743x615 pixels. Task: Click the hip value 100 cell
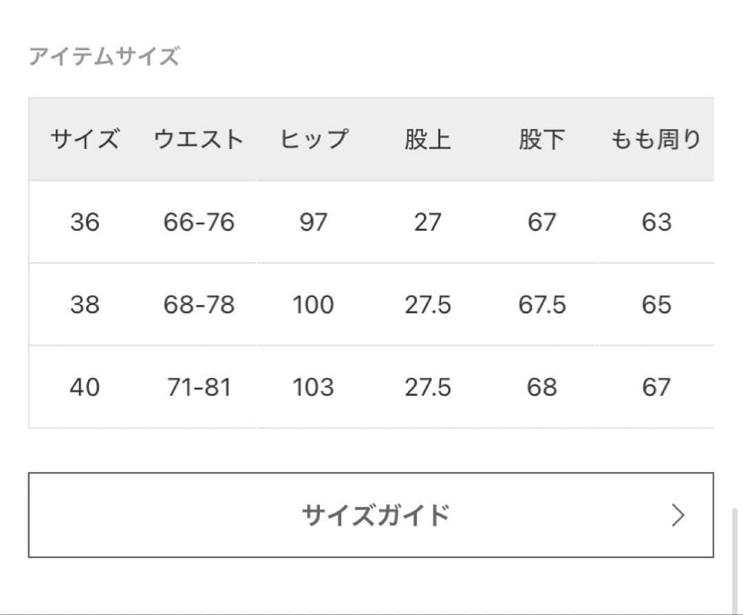(313, 304)
